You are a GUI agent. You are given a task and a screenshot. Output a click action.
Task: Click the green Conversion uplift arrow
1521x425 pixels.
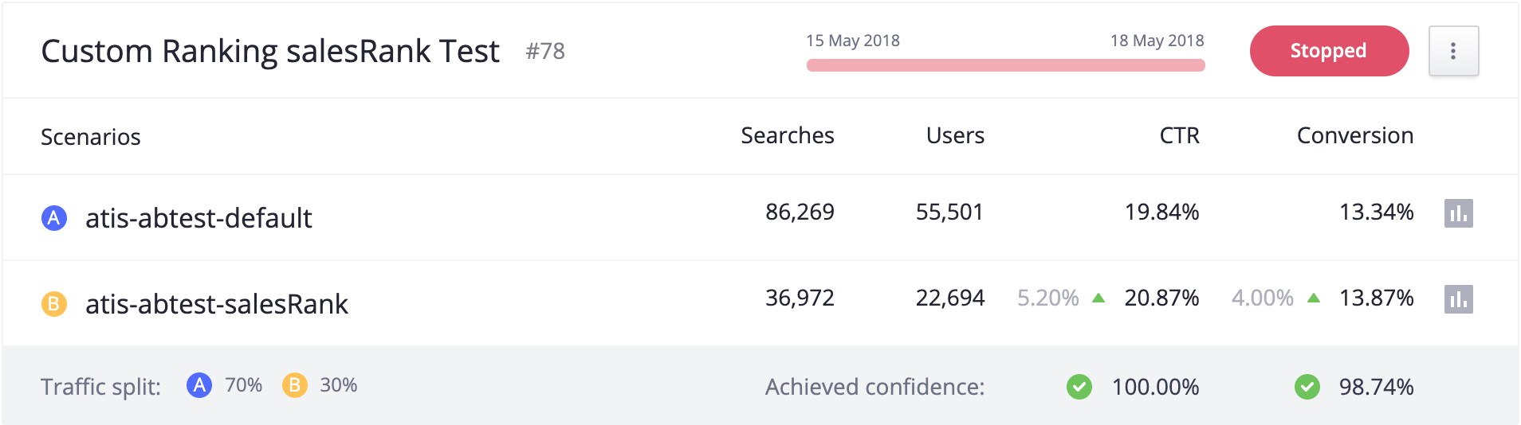tap(1314, 298)
